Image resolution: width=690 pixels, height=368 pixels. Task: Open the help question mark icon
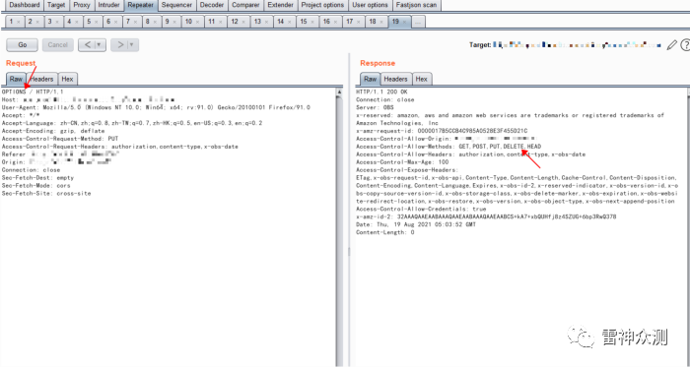click(x=685, y=45)
